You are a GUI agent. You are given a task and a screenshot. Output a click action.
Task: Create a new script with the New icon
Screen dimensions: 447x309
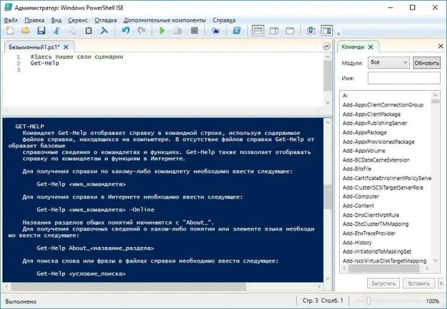click(10, 31)
